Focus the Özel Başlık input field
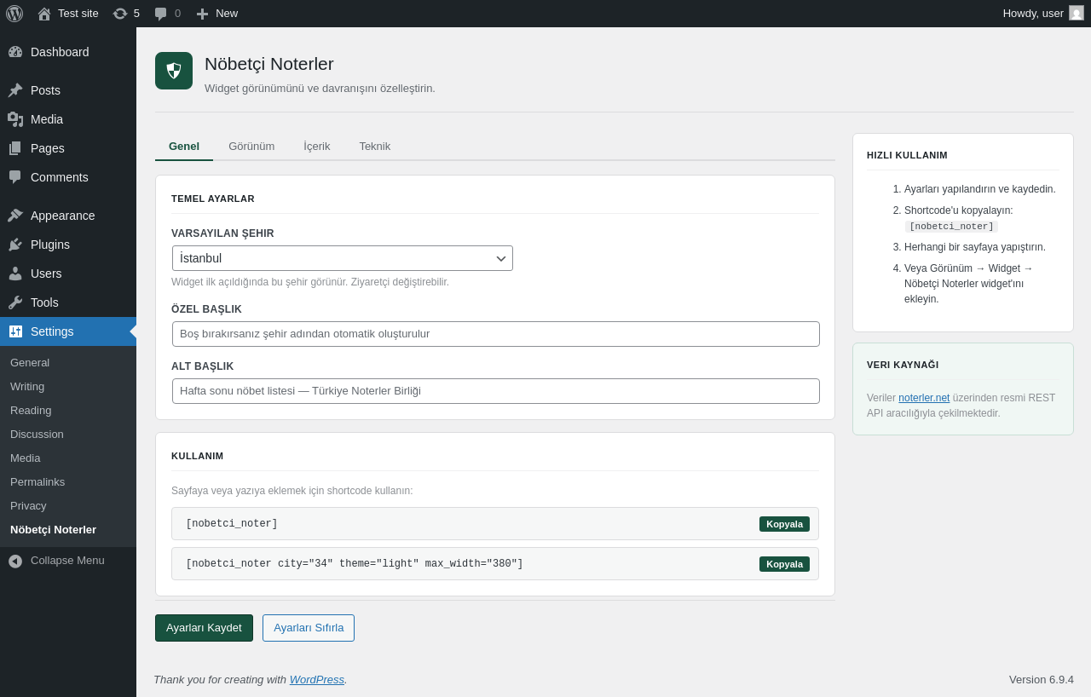This screenshot has width=1091, height=697. click(x=496, y=334)
